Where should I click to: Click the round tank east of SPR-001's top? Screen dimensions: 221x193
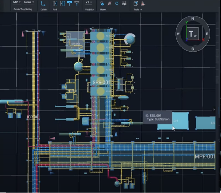(x=130, y=39)
